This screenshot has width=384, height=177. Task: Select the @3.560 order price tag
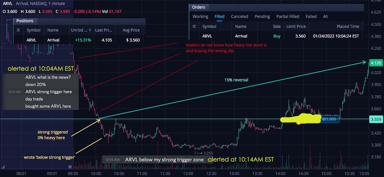click(x=330, y=119)
